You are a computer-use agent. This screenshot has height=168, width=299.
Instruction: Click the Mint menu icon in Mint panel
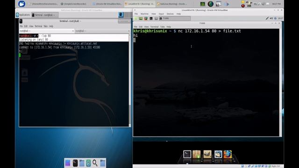click(136, 19)
